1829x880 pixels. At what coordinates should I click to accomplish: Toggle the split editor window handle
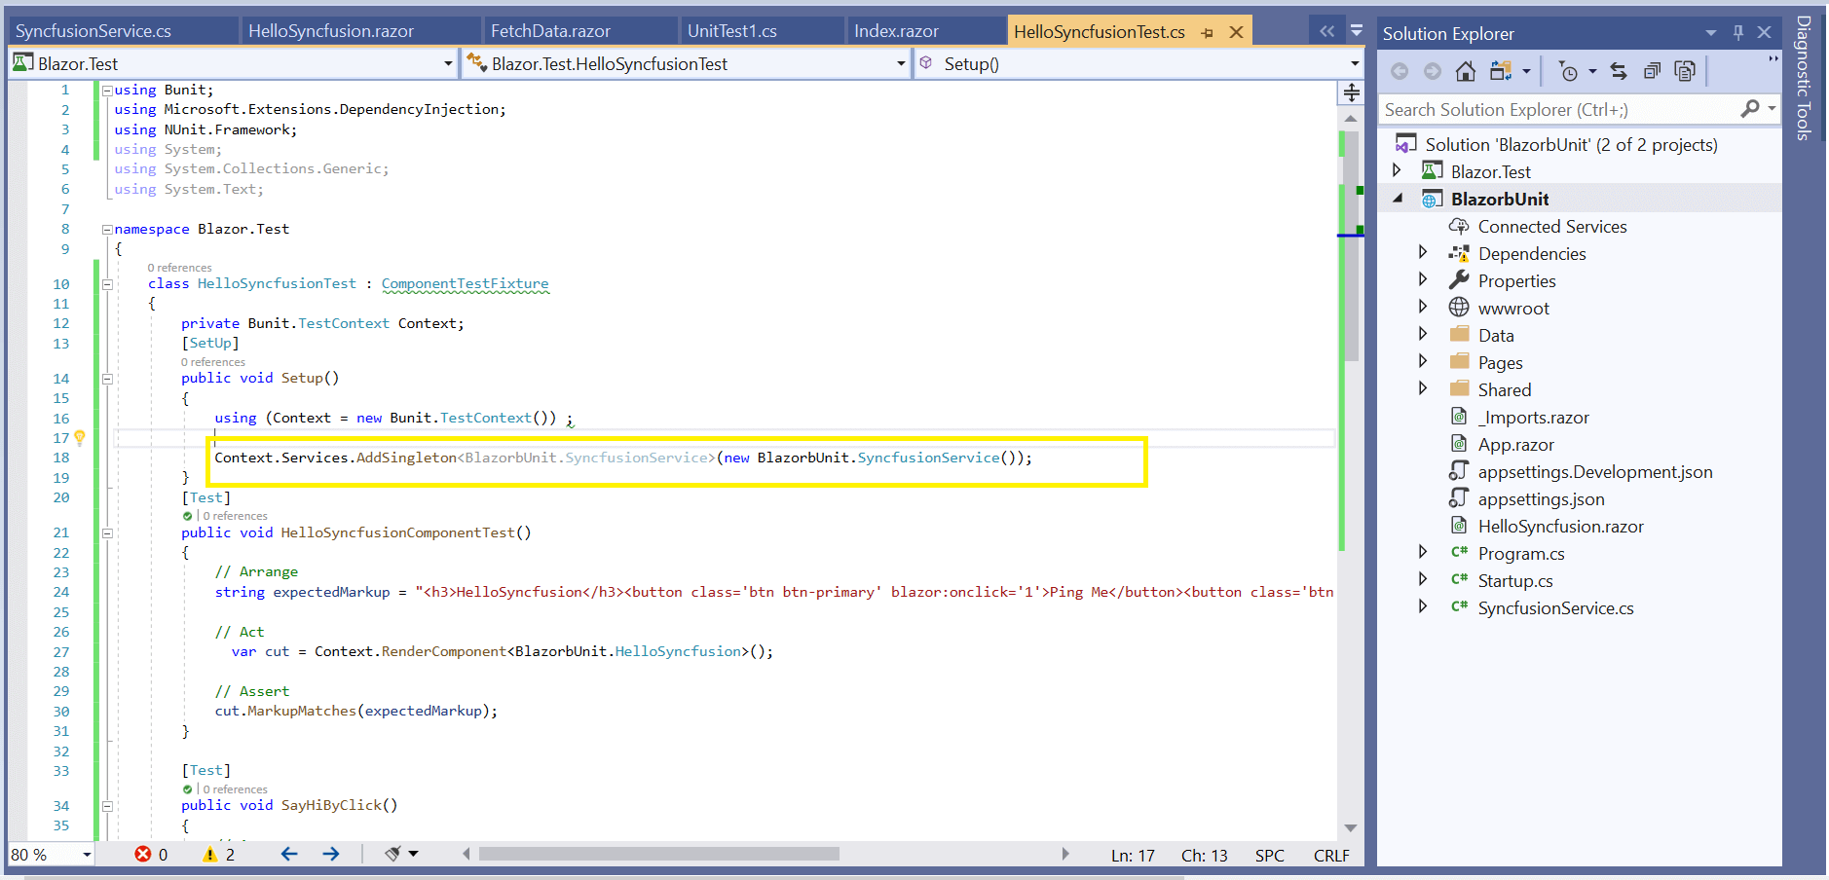(1351, 92)
